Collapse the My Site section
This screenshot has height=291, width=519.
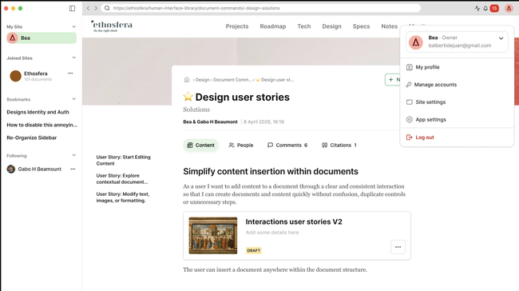[x=73, y=26]
